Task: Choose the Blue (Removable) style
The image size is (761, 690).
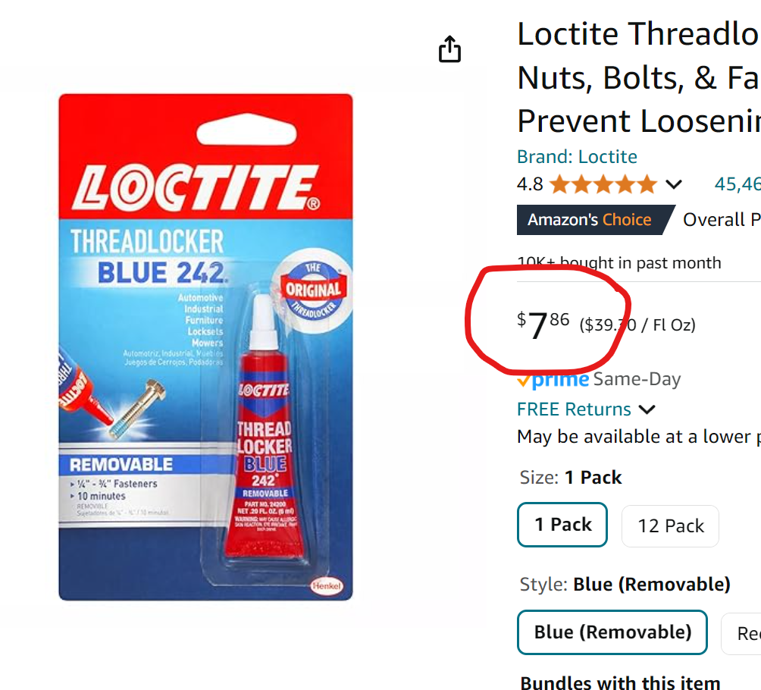Action: coord(611,632)
